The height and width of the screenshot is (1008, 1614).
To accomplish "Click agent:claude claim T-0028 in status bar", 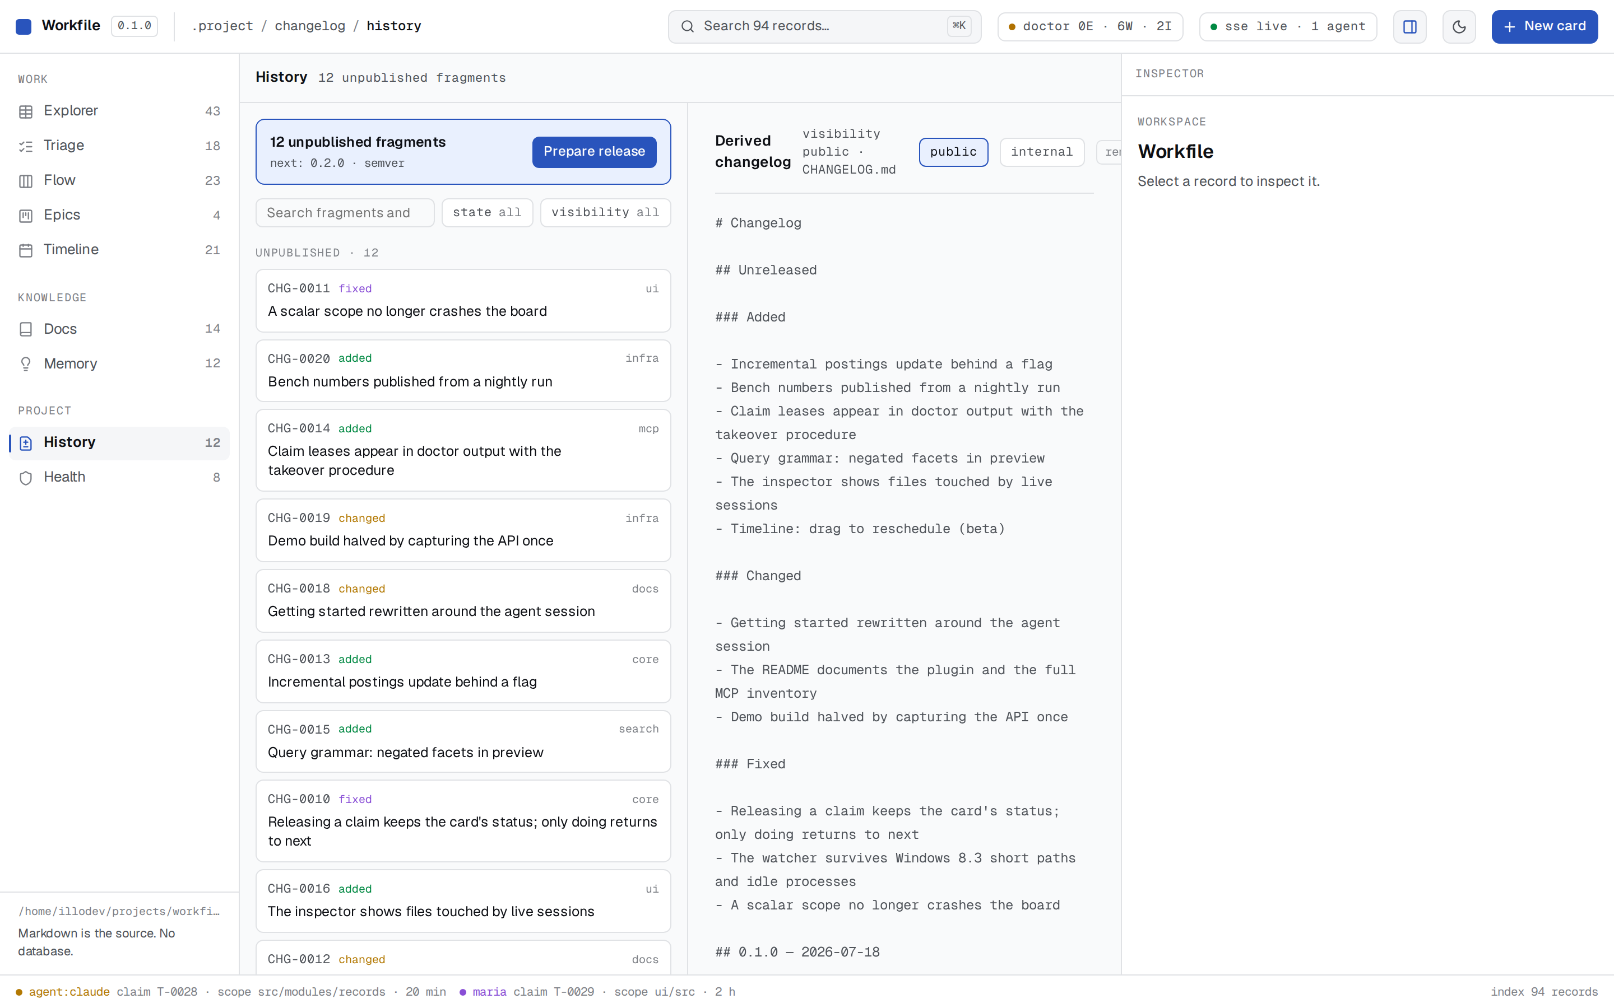I will click(x=231, y=992).
